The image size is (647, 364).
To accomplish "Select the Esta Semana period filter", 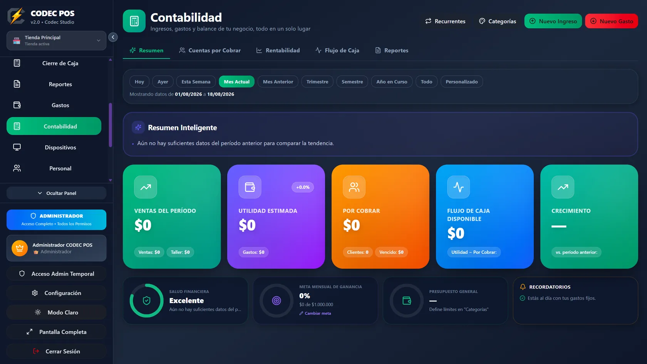I will 196,82.
